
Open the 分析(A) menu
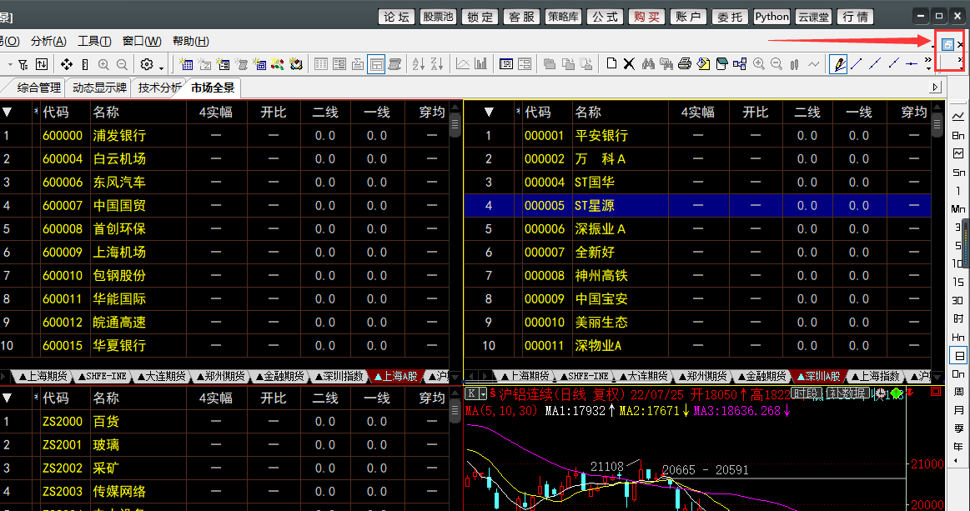(x=48, y=41)
